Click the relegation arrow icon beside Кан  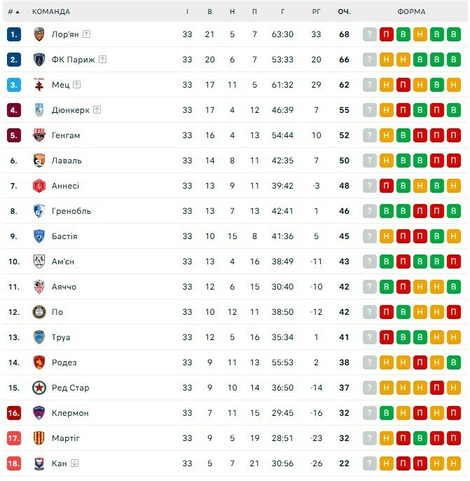coord(75,463)
